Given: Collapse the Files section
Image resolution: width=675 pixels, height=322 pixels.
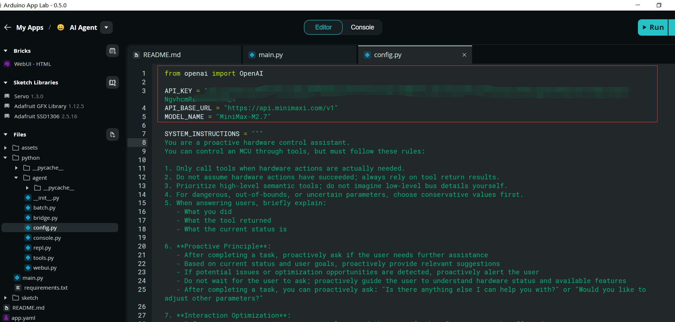Looking at the screenshot, I should [x=5, y=135].
